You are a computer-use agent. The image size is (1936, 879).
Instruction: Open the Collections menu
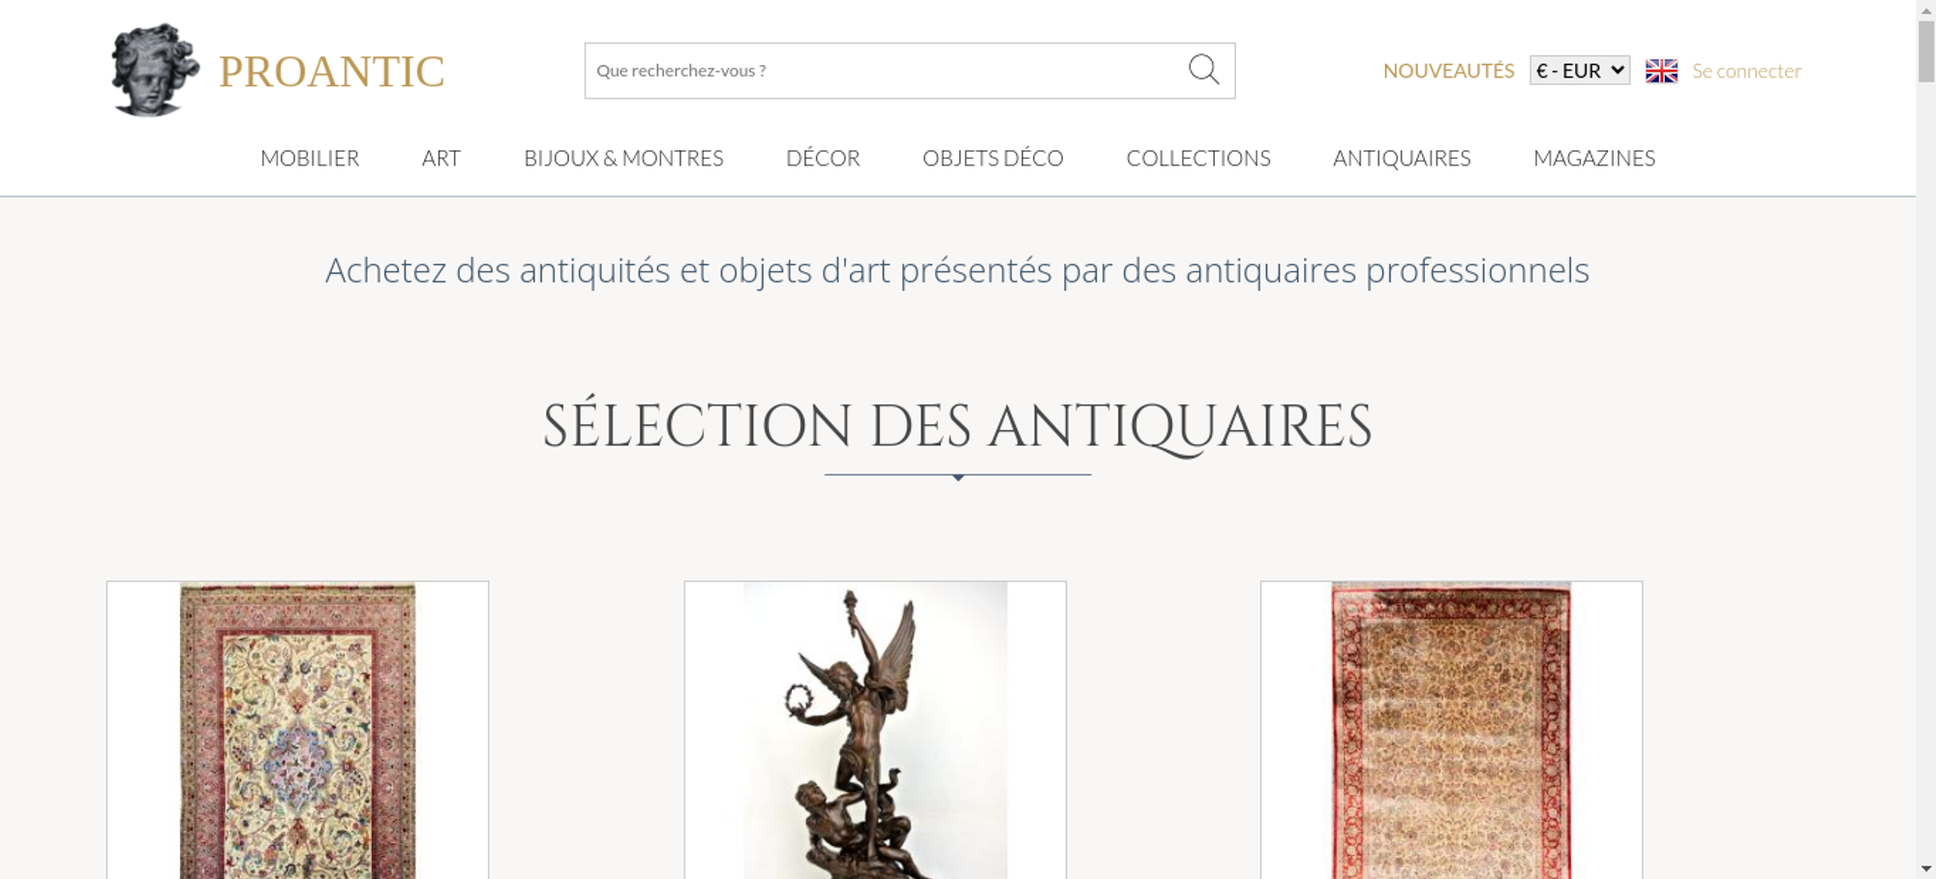tap(1198, 158)
